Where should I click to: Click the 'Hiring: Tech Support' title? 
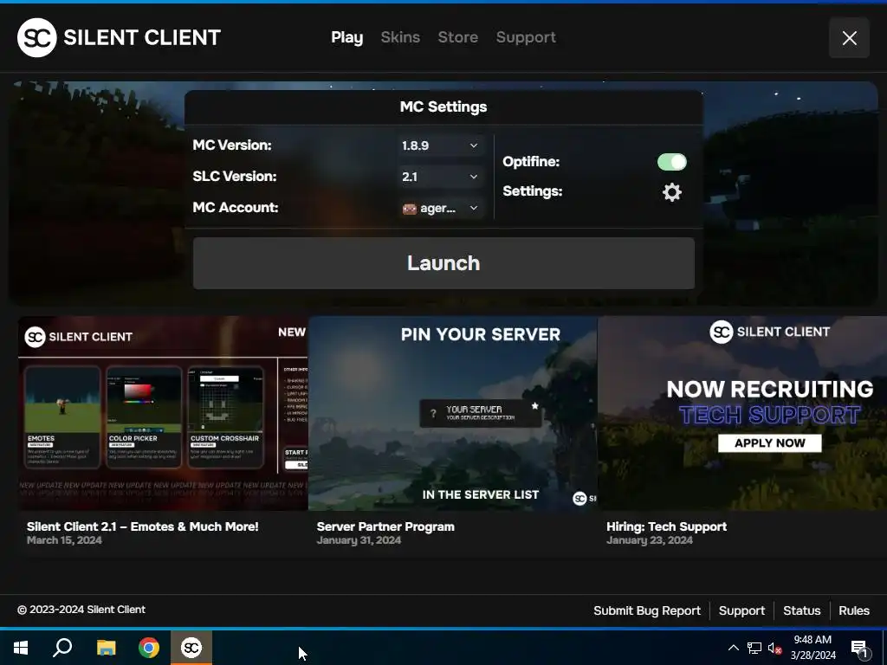[666, 526]
